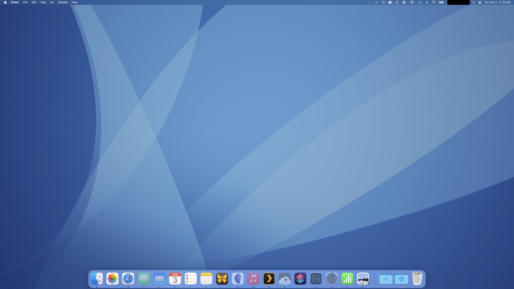Click the date and time clock
The height and width of the screenshot is (289, 514).
(x=497, y=2)
